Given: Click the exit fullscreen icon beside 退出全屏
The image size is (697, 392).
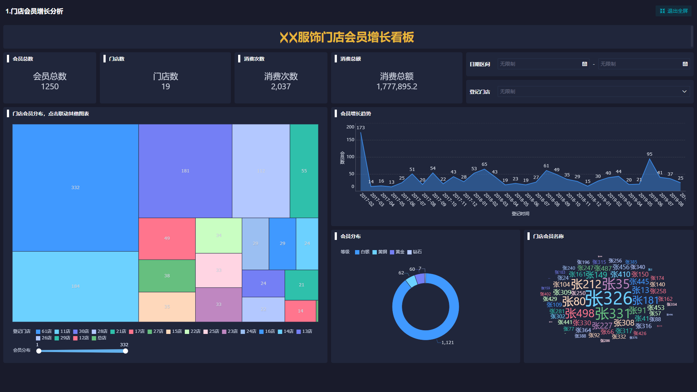Looking at the screenshot, I should (x=661, y=11).
